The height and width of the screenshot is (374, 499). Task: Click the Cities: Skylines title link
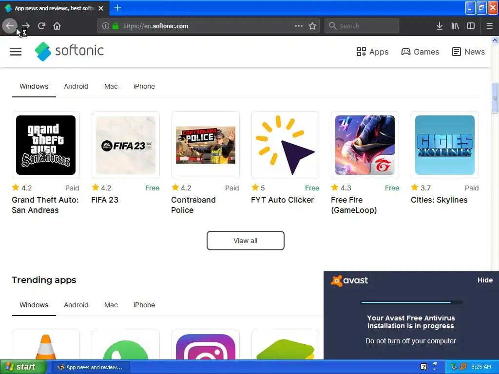439,200
